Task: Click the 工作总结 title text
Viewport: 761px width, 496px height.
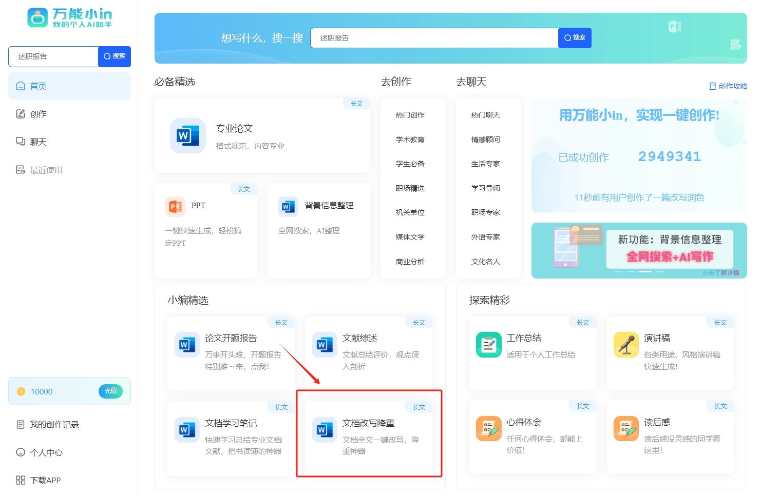Action: tap(524, 338)
